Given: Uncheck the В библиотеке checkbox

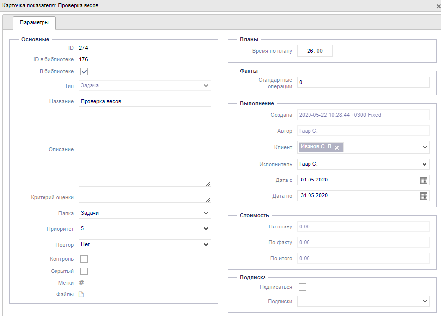Looking at the screenshot, I should tap(84, 72).
